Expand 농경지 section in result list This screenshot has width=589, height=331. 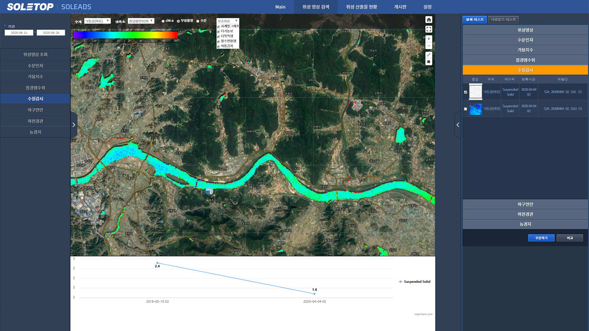(525, 224)
